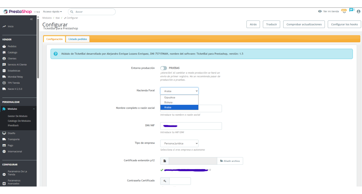Image resolution: width=362 pixels, height=194 pixels.
Task: Open the Hacienda Foral dropdown
Action: click(x=179, y=91)
